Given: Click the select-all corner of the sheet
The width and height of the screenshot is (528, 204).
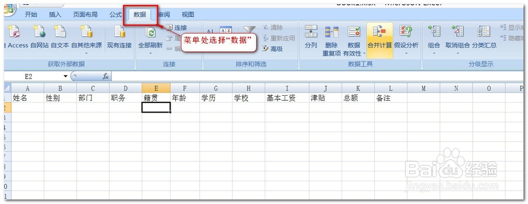Looking at the screenshot, I should click(7, 88).
